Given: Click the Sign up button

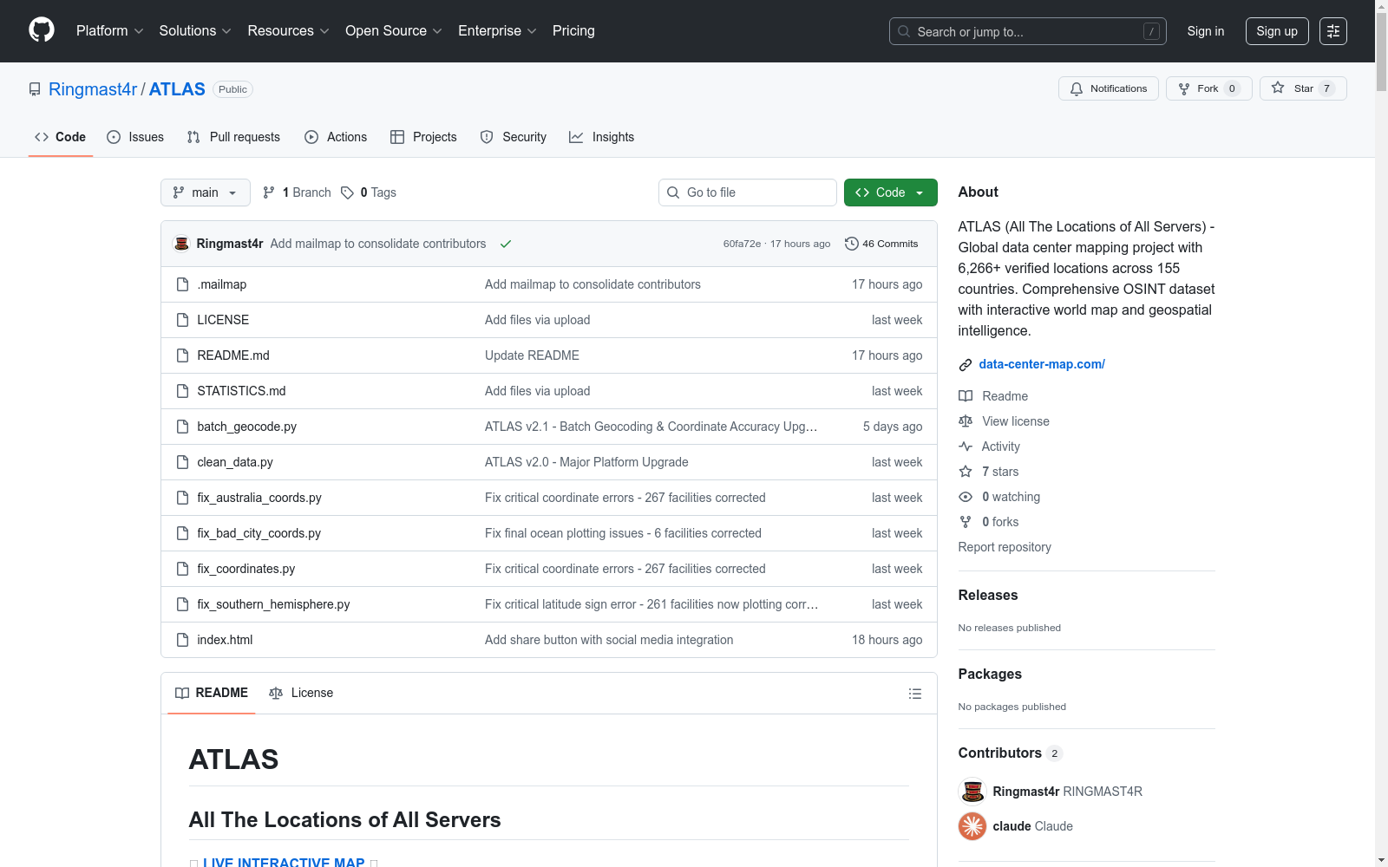Looking at the screenshot, I should [x=1277, y=31].
